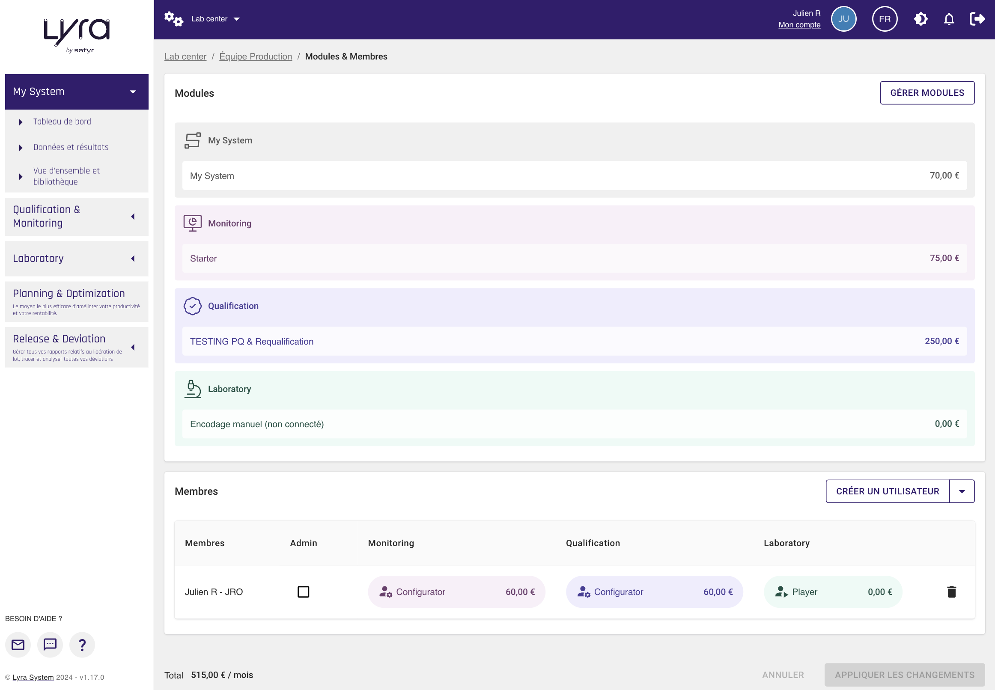
Task: Open the question mark help icon
Action: [x=82, y=645]
